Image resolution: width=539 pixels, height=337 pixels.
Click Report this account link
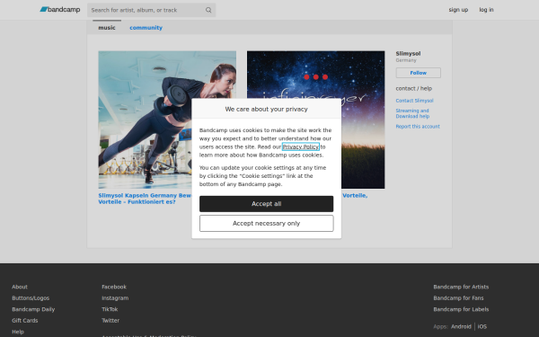(x=418, y=126)
